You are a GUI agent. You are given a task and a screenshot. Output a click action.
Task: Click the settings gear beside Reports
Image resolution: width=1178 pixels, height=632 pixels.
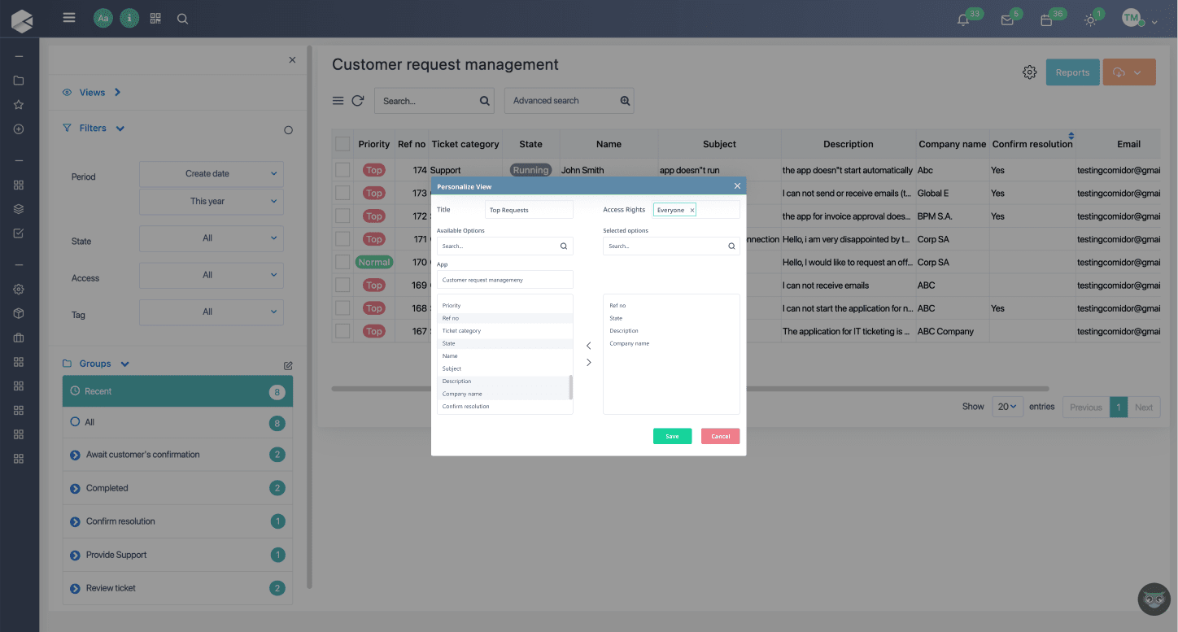(x=1029, y=72)
